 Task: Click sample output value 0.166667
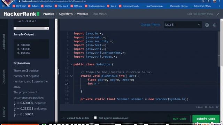click(x=24, y=53)
